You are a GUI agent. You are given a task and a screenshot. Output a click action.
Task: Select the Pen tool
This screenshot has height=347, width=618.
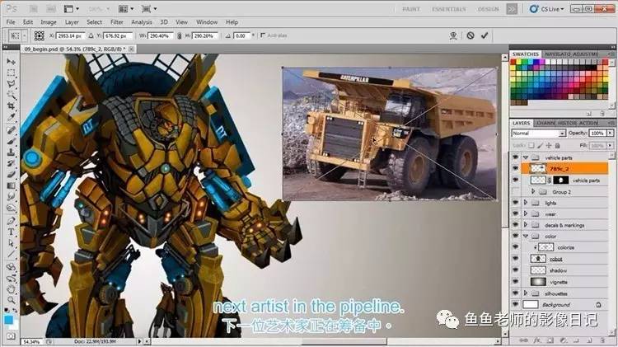(11, 221)
